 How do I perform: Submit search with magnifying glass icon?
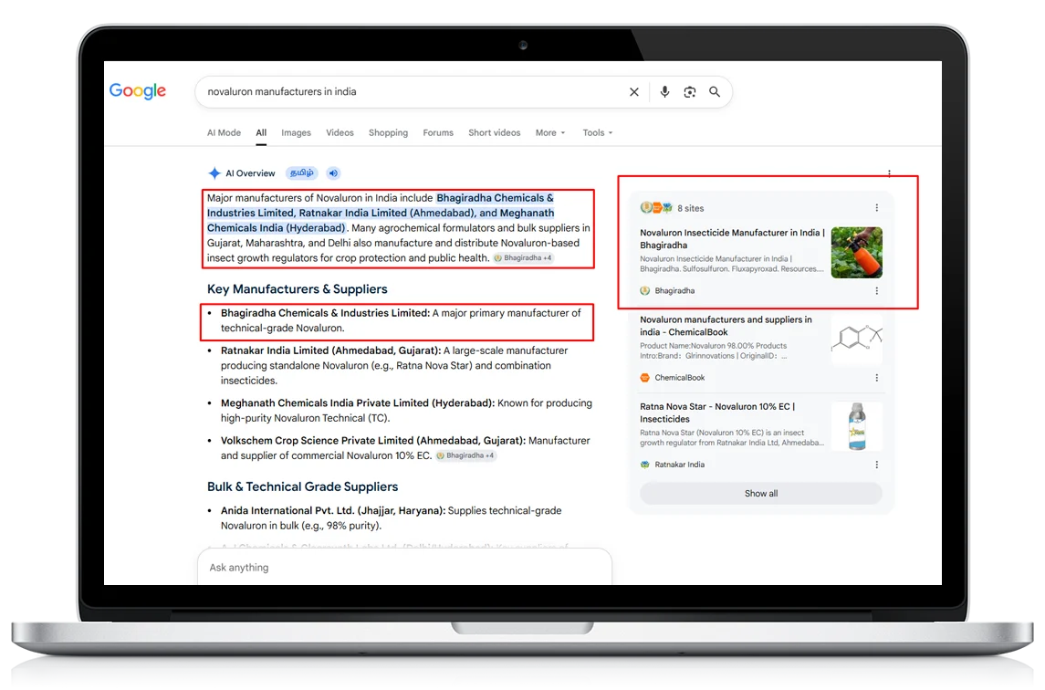(715, 92)
